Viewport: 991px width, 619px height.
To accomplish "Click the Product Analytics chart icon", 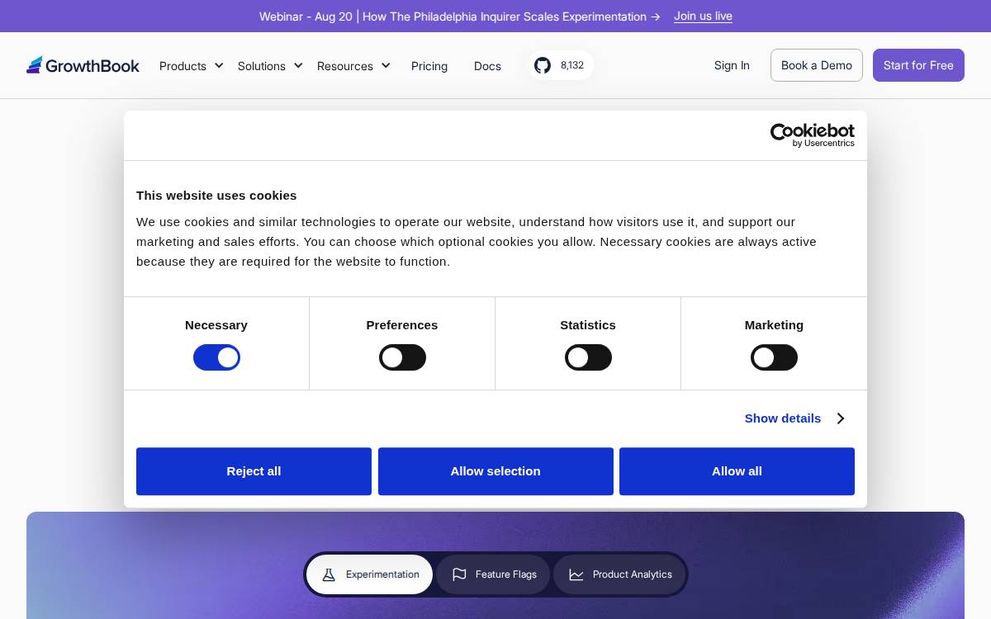I will coord(576,574).
